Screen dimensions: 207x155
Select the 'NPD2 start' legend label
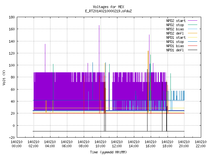point(176,21)
